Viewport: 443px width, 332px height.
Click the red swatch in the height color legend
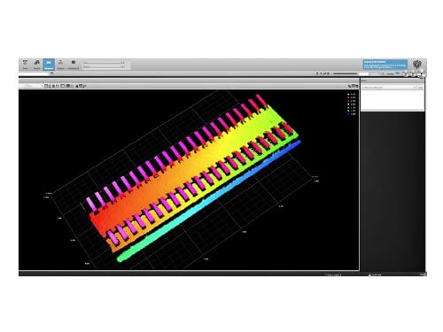349,101
